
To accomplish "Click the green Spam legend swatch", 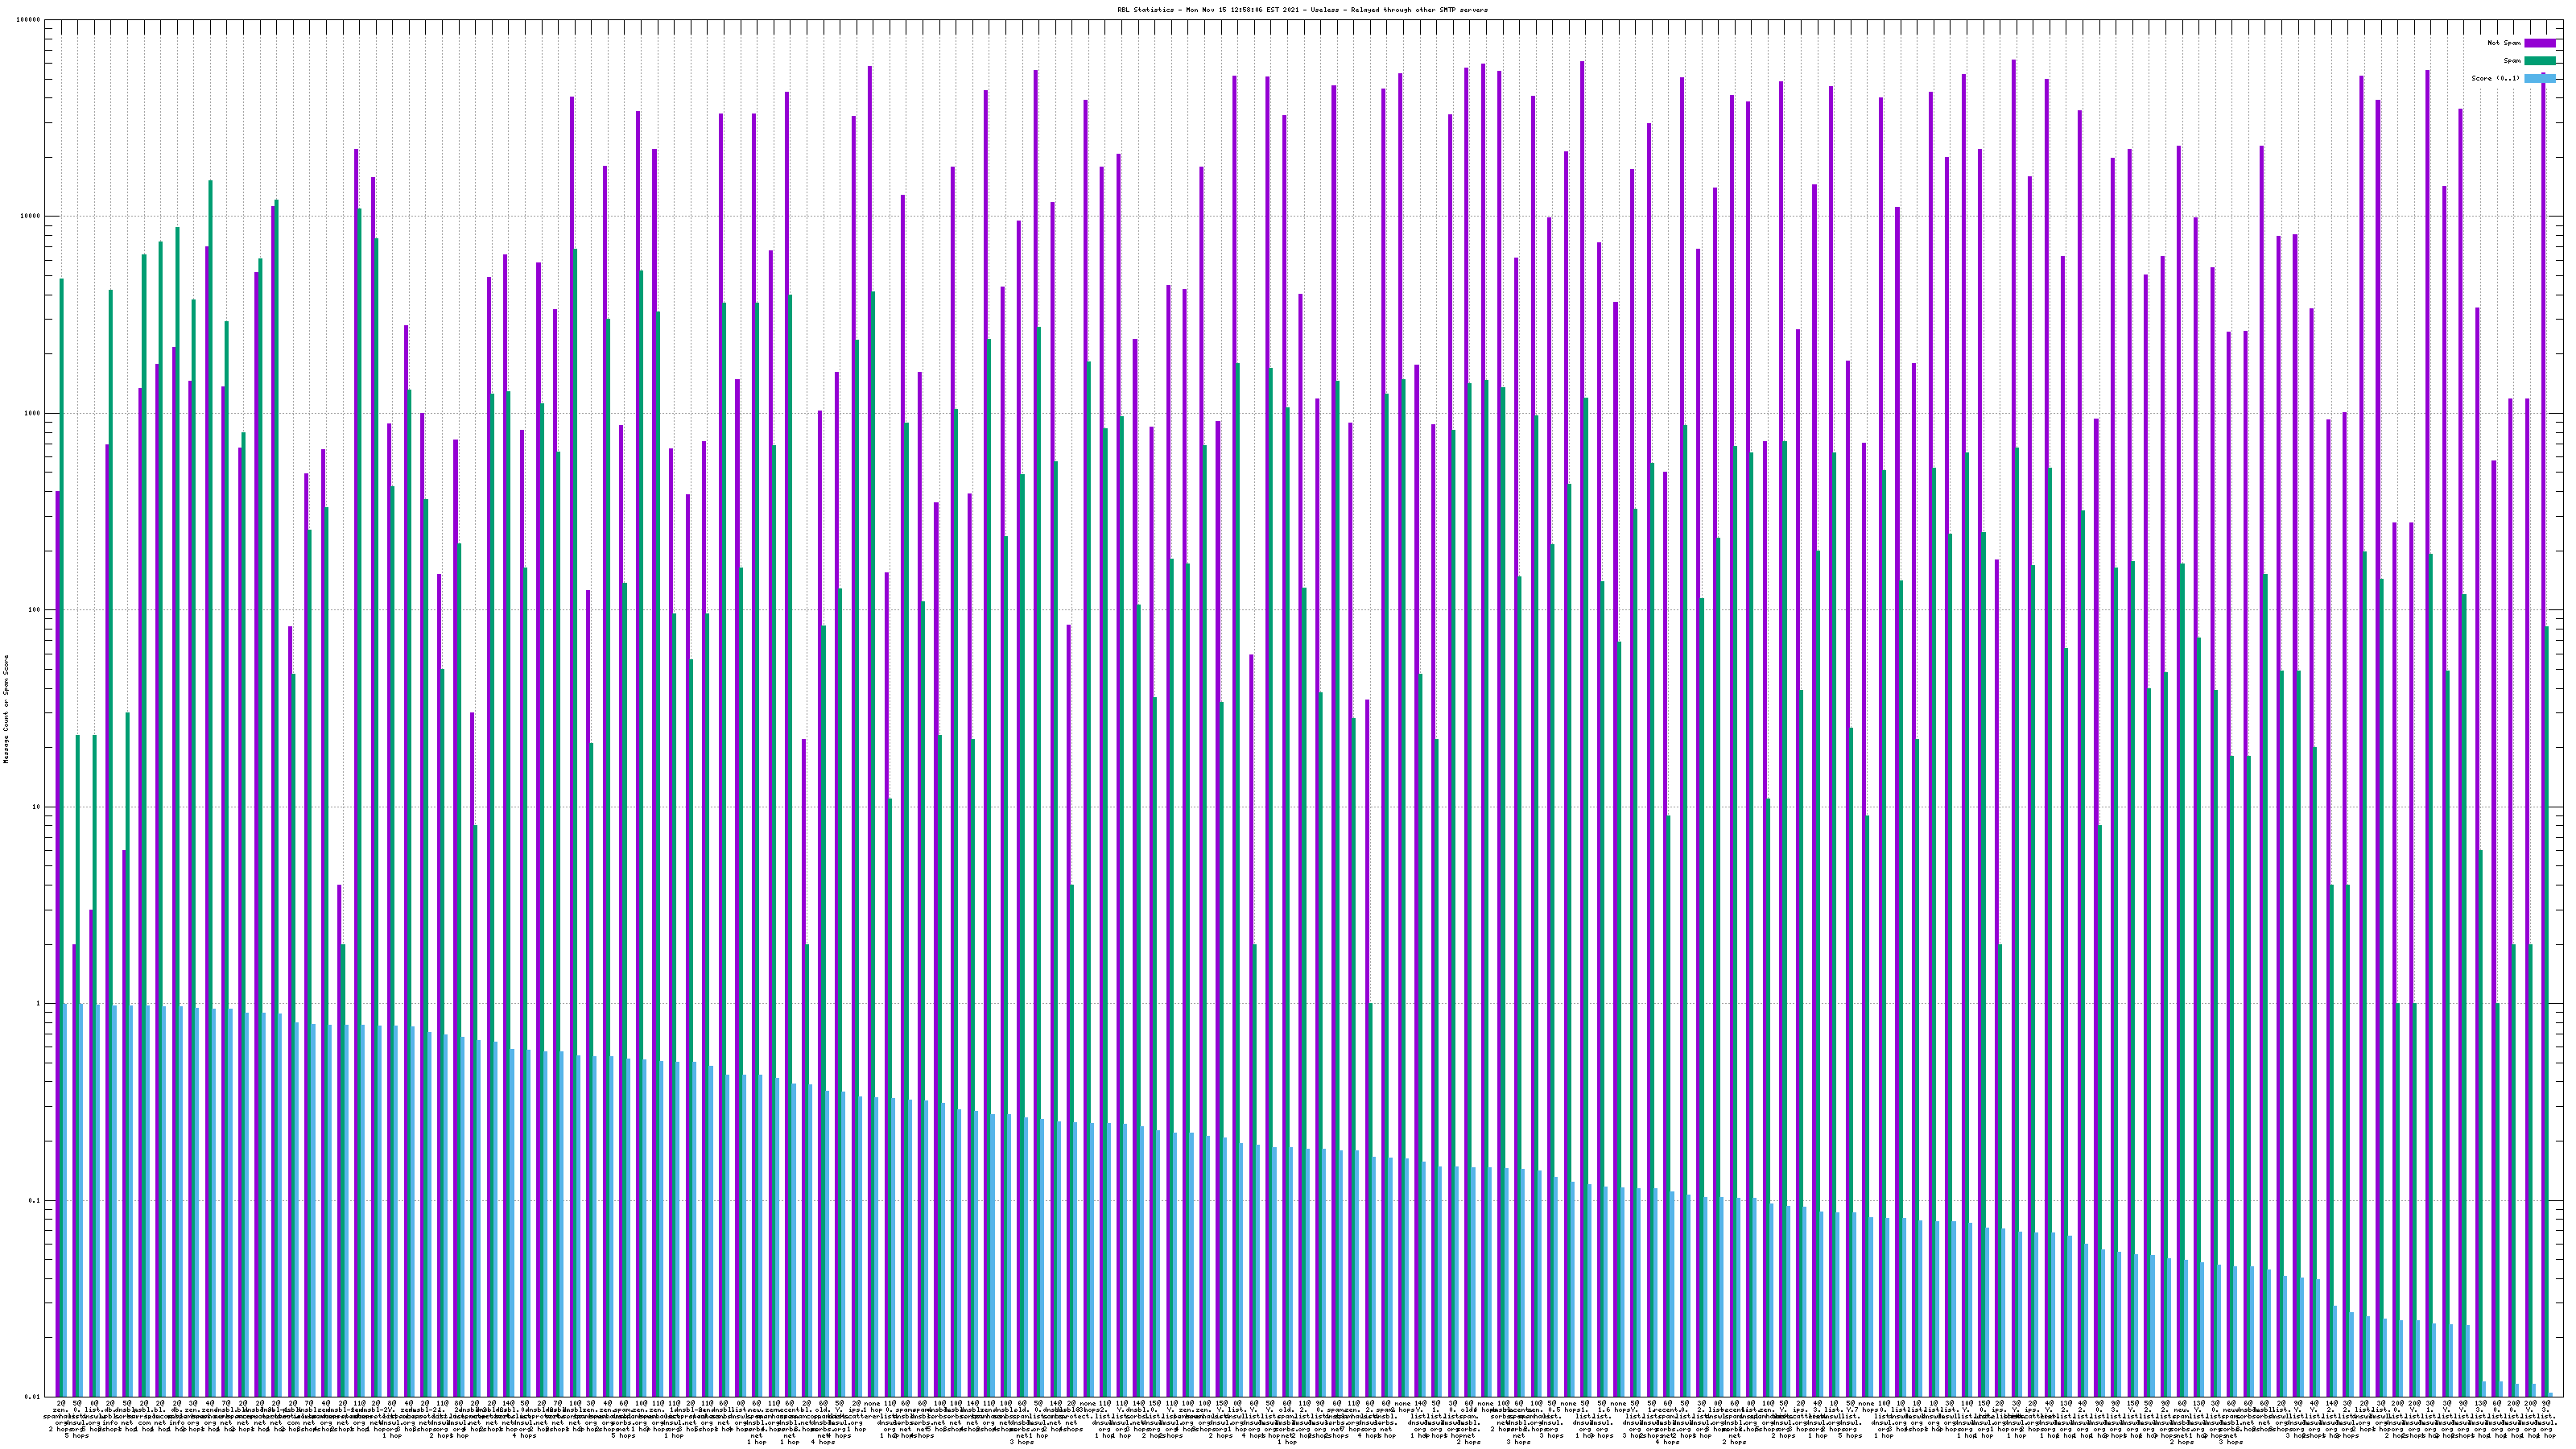I will (x=2539, y=61).
